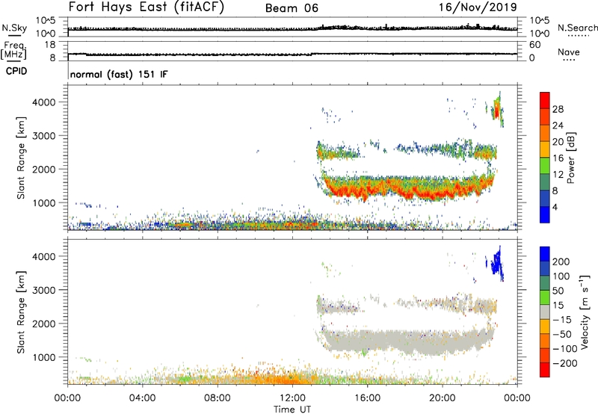Click the '18' tick on the frequency axis
The width and height of the screenshot is (598, 414).
point(50,45)
